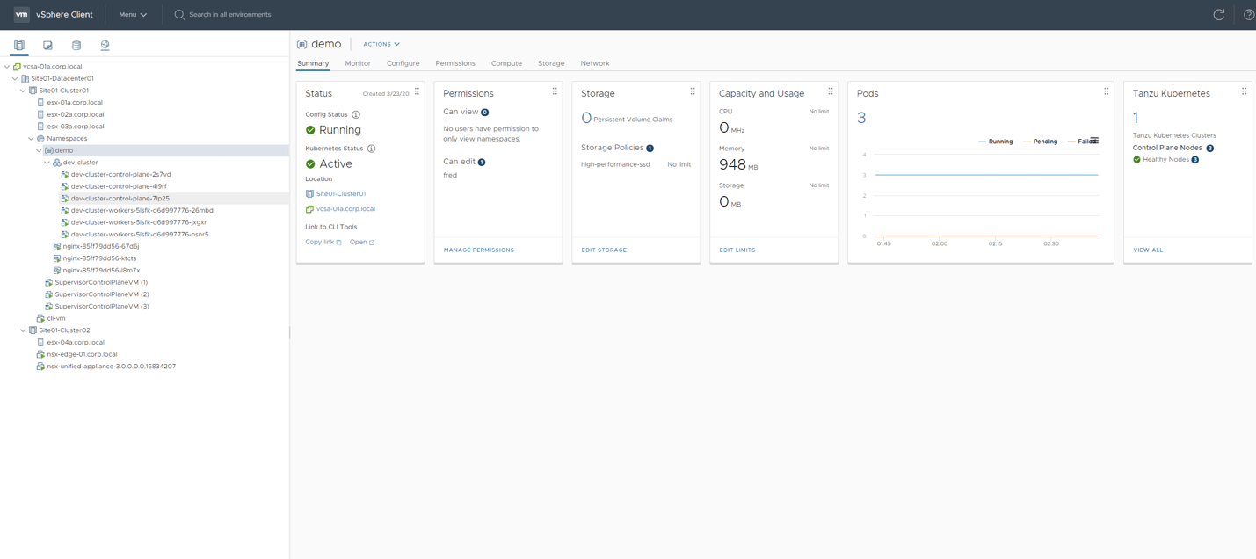Click the Config Status info icon
1256x559 pixels.
(x=356, y=114)
